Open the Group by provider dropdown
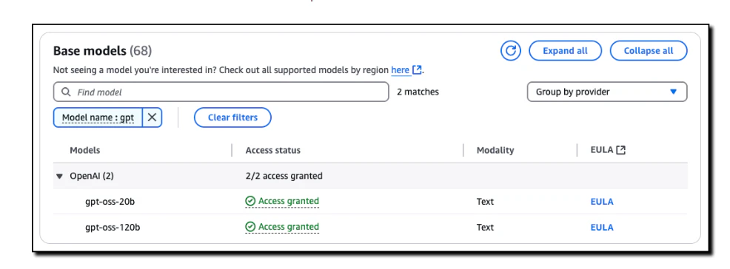 607,92
